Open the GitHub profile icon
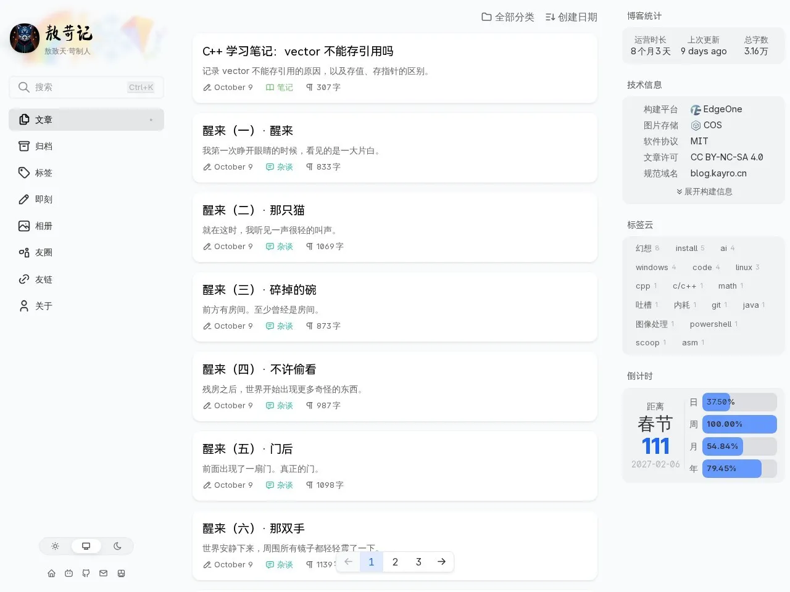 [x=86, y=573]
